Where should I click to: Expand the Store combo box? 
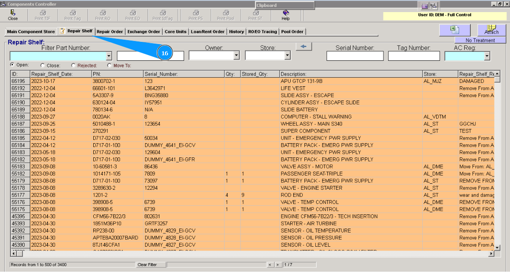point(287,55)
